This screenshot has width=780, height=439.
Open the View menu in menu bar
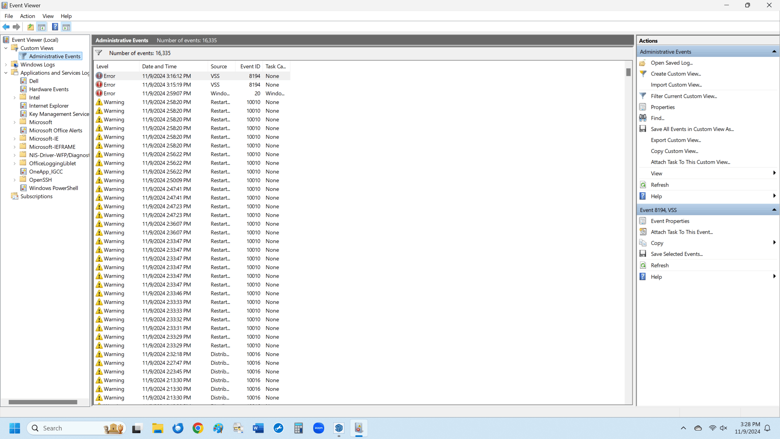[x=48, y=16]
